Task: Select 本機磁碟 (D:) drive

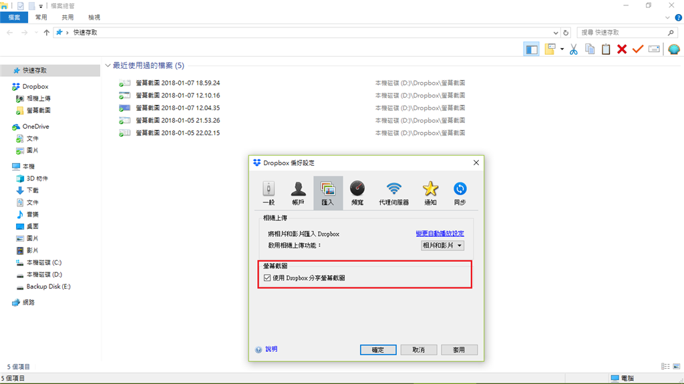Action: point(44,274)
